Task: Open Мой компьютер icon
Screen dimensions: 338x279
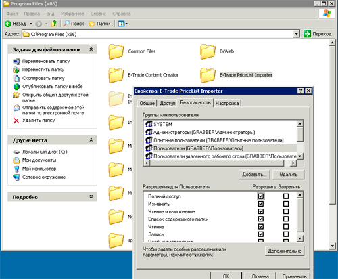Action: tap(16, 169)
